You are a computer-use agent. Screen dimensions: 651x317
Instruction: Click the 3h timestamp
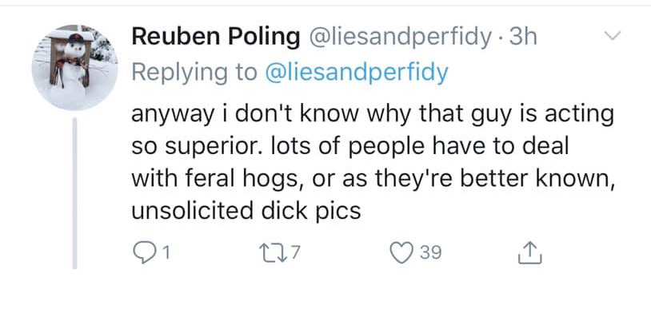click(523, 38)
